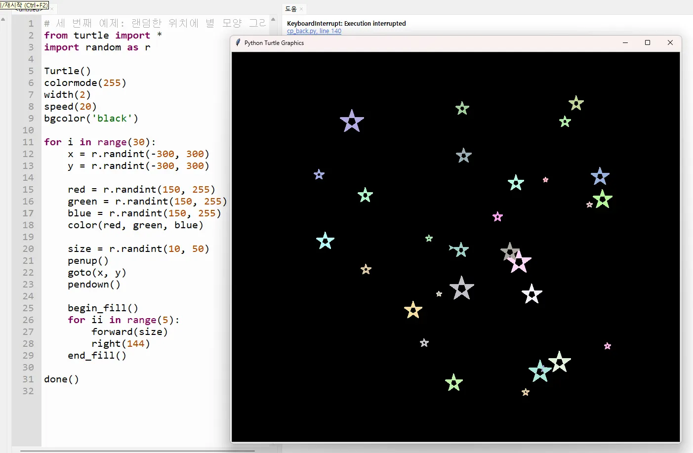Screen dimensions: 693x453
Task: Click the line 'x = r.randint(-300, 300)'
Action: (138, 154)
